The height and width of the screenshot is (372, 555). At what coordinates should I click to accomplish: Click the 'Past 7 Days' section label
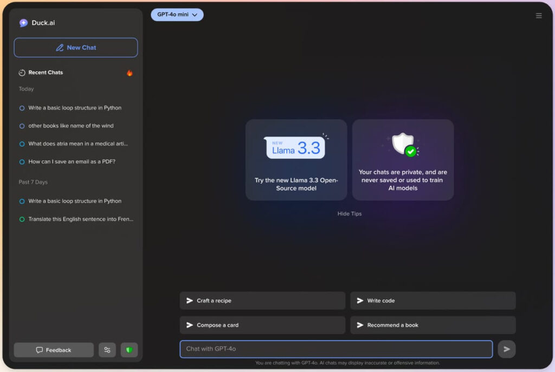[33, 182]
